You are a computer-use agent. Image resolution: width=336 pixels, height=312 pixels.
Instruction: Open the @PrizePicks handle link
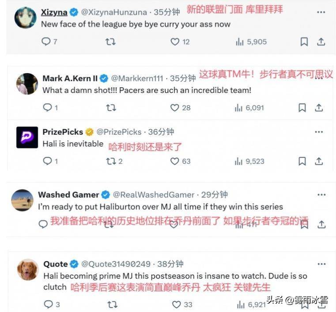click(x=119, y=132)
